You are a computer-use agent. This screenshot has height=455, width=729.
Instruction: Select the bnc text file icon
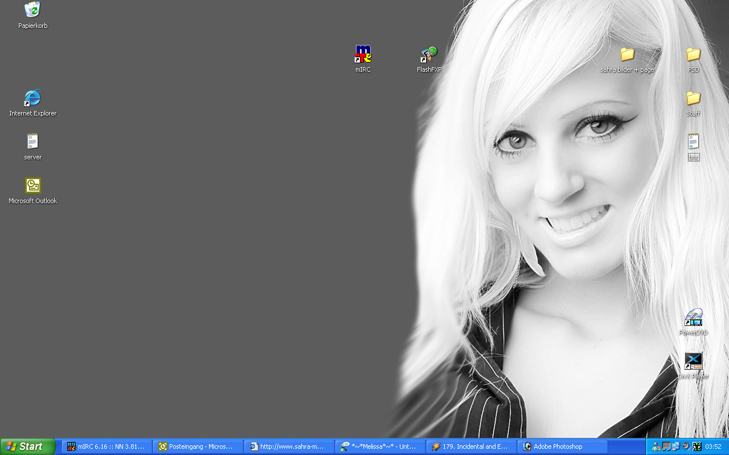point(693,142)
